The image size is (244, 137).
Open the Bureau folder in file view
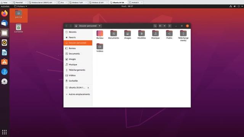point(100,35)
